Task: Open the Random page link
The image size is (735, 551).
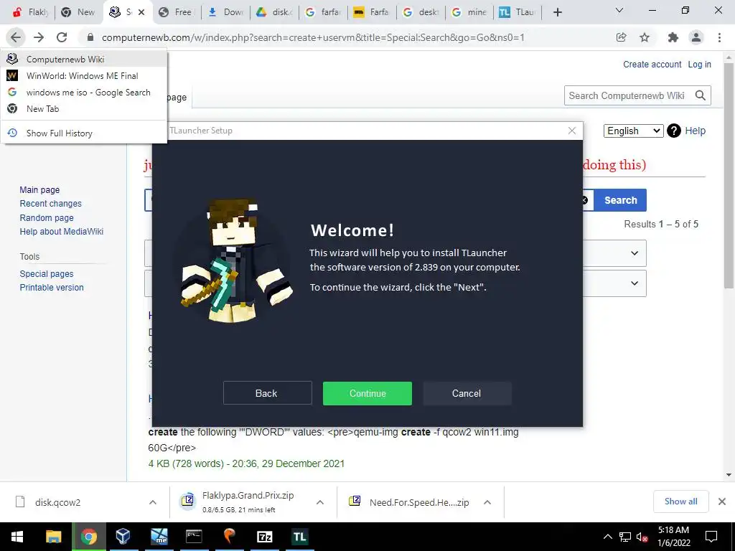Action: (x=47, y=217)
